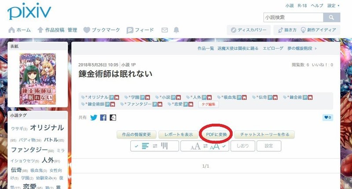This screenshot has height=189, width=352.
Task: Click ウサギ in 小説タグ cloud
Action: coord(17,128)
